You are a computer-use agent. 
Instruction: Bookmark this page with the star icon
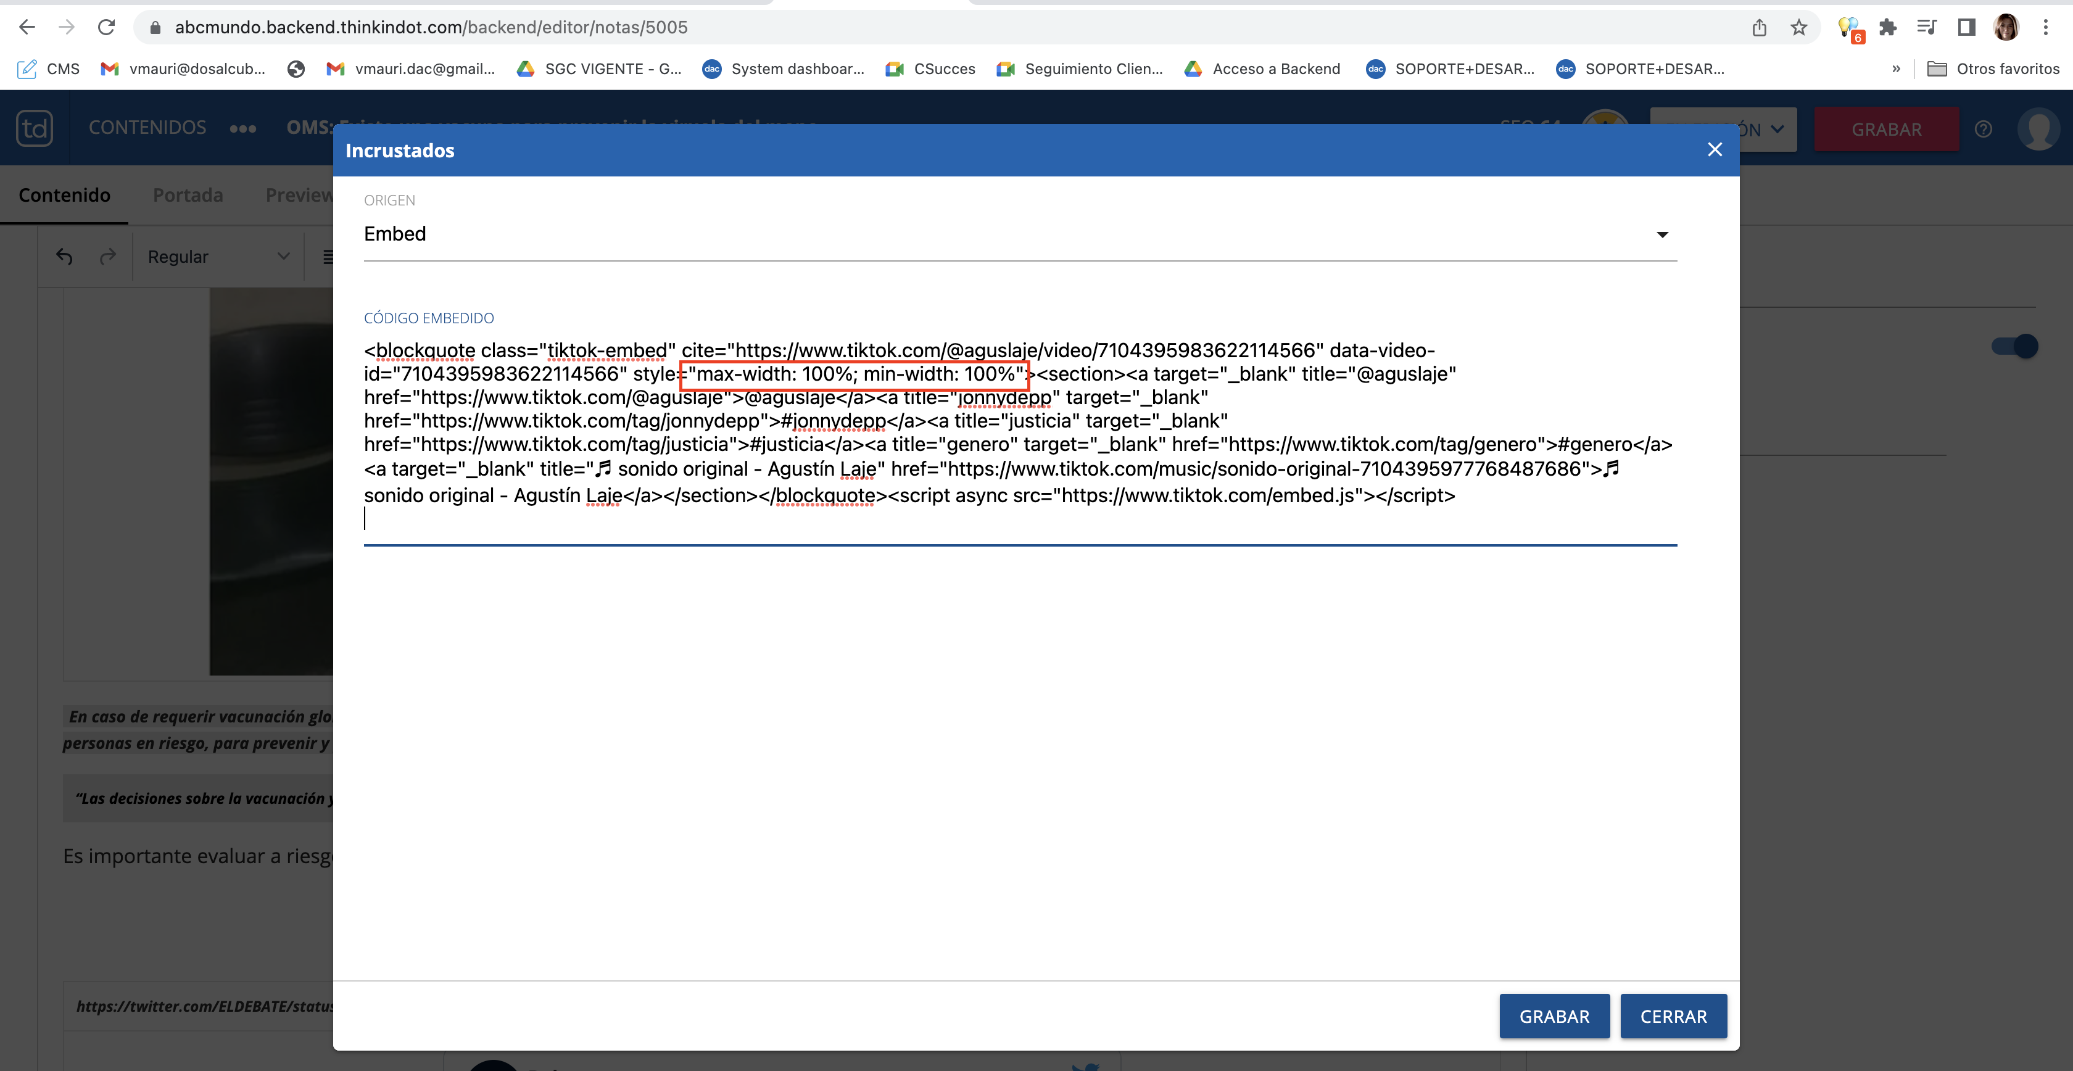click(1798, 27)
